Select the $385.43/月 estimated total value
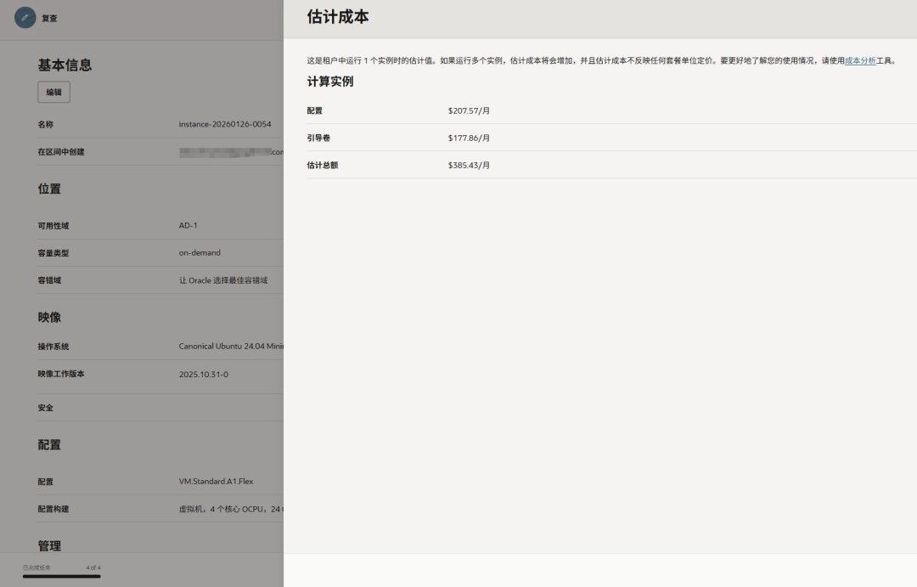The height and width of the screenshot is (587, 917). tap(469, 166)
